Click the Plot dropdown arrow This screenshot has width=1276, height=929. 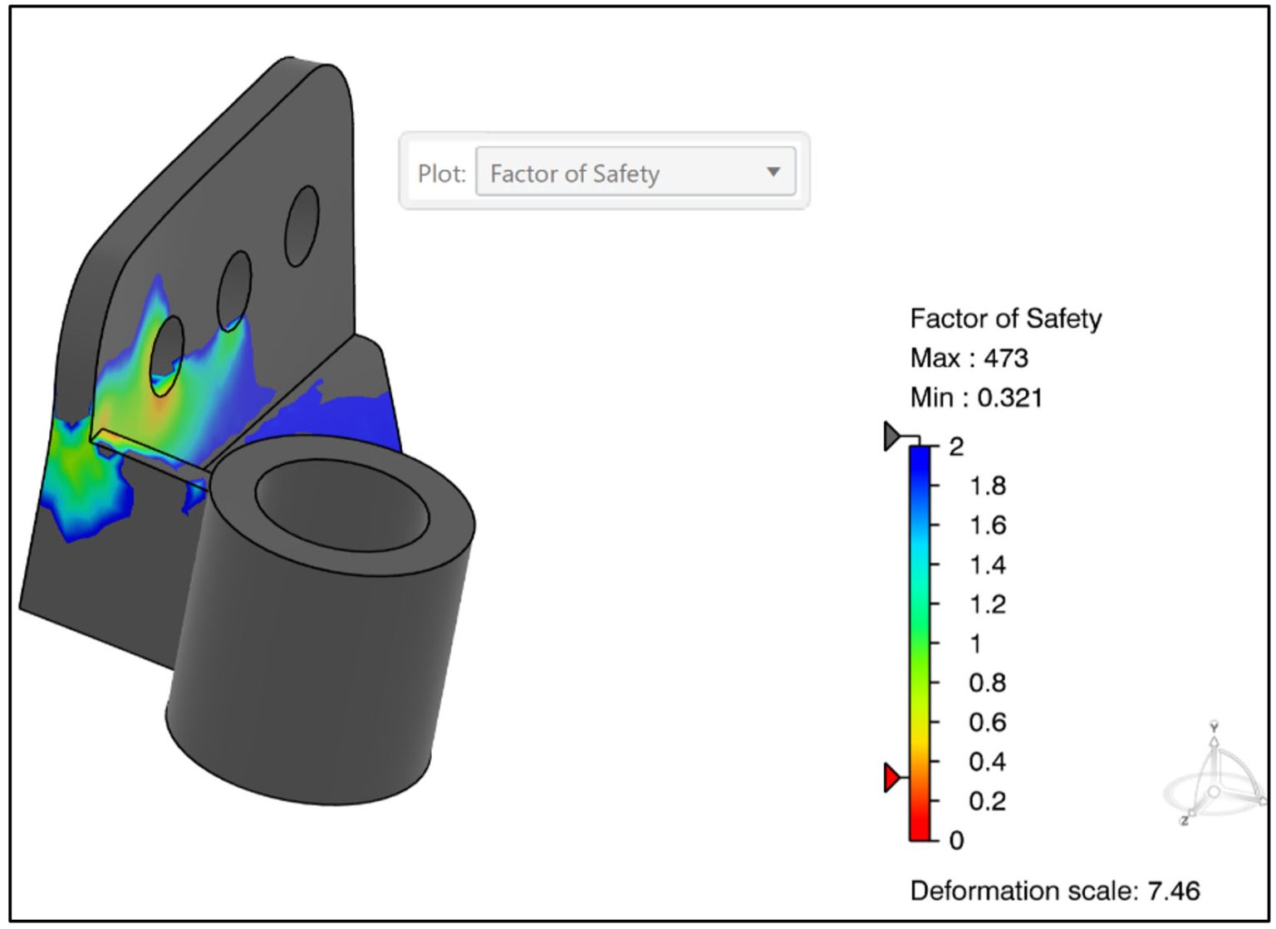pyautogui.click(x=774, y=172)
